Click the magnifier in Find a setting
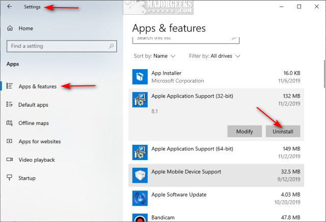The height and width of the screenshot is (222, 326). [x=112, y=46]
